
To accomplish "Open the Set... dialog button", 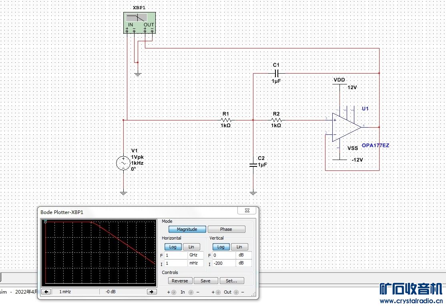I will [x=232, y=281].
